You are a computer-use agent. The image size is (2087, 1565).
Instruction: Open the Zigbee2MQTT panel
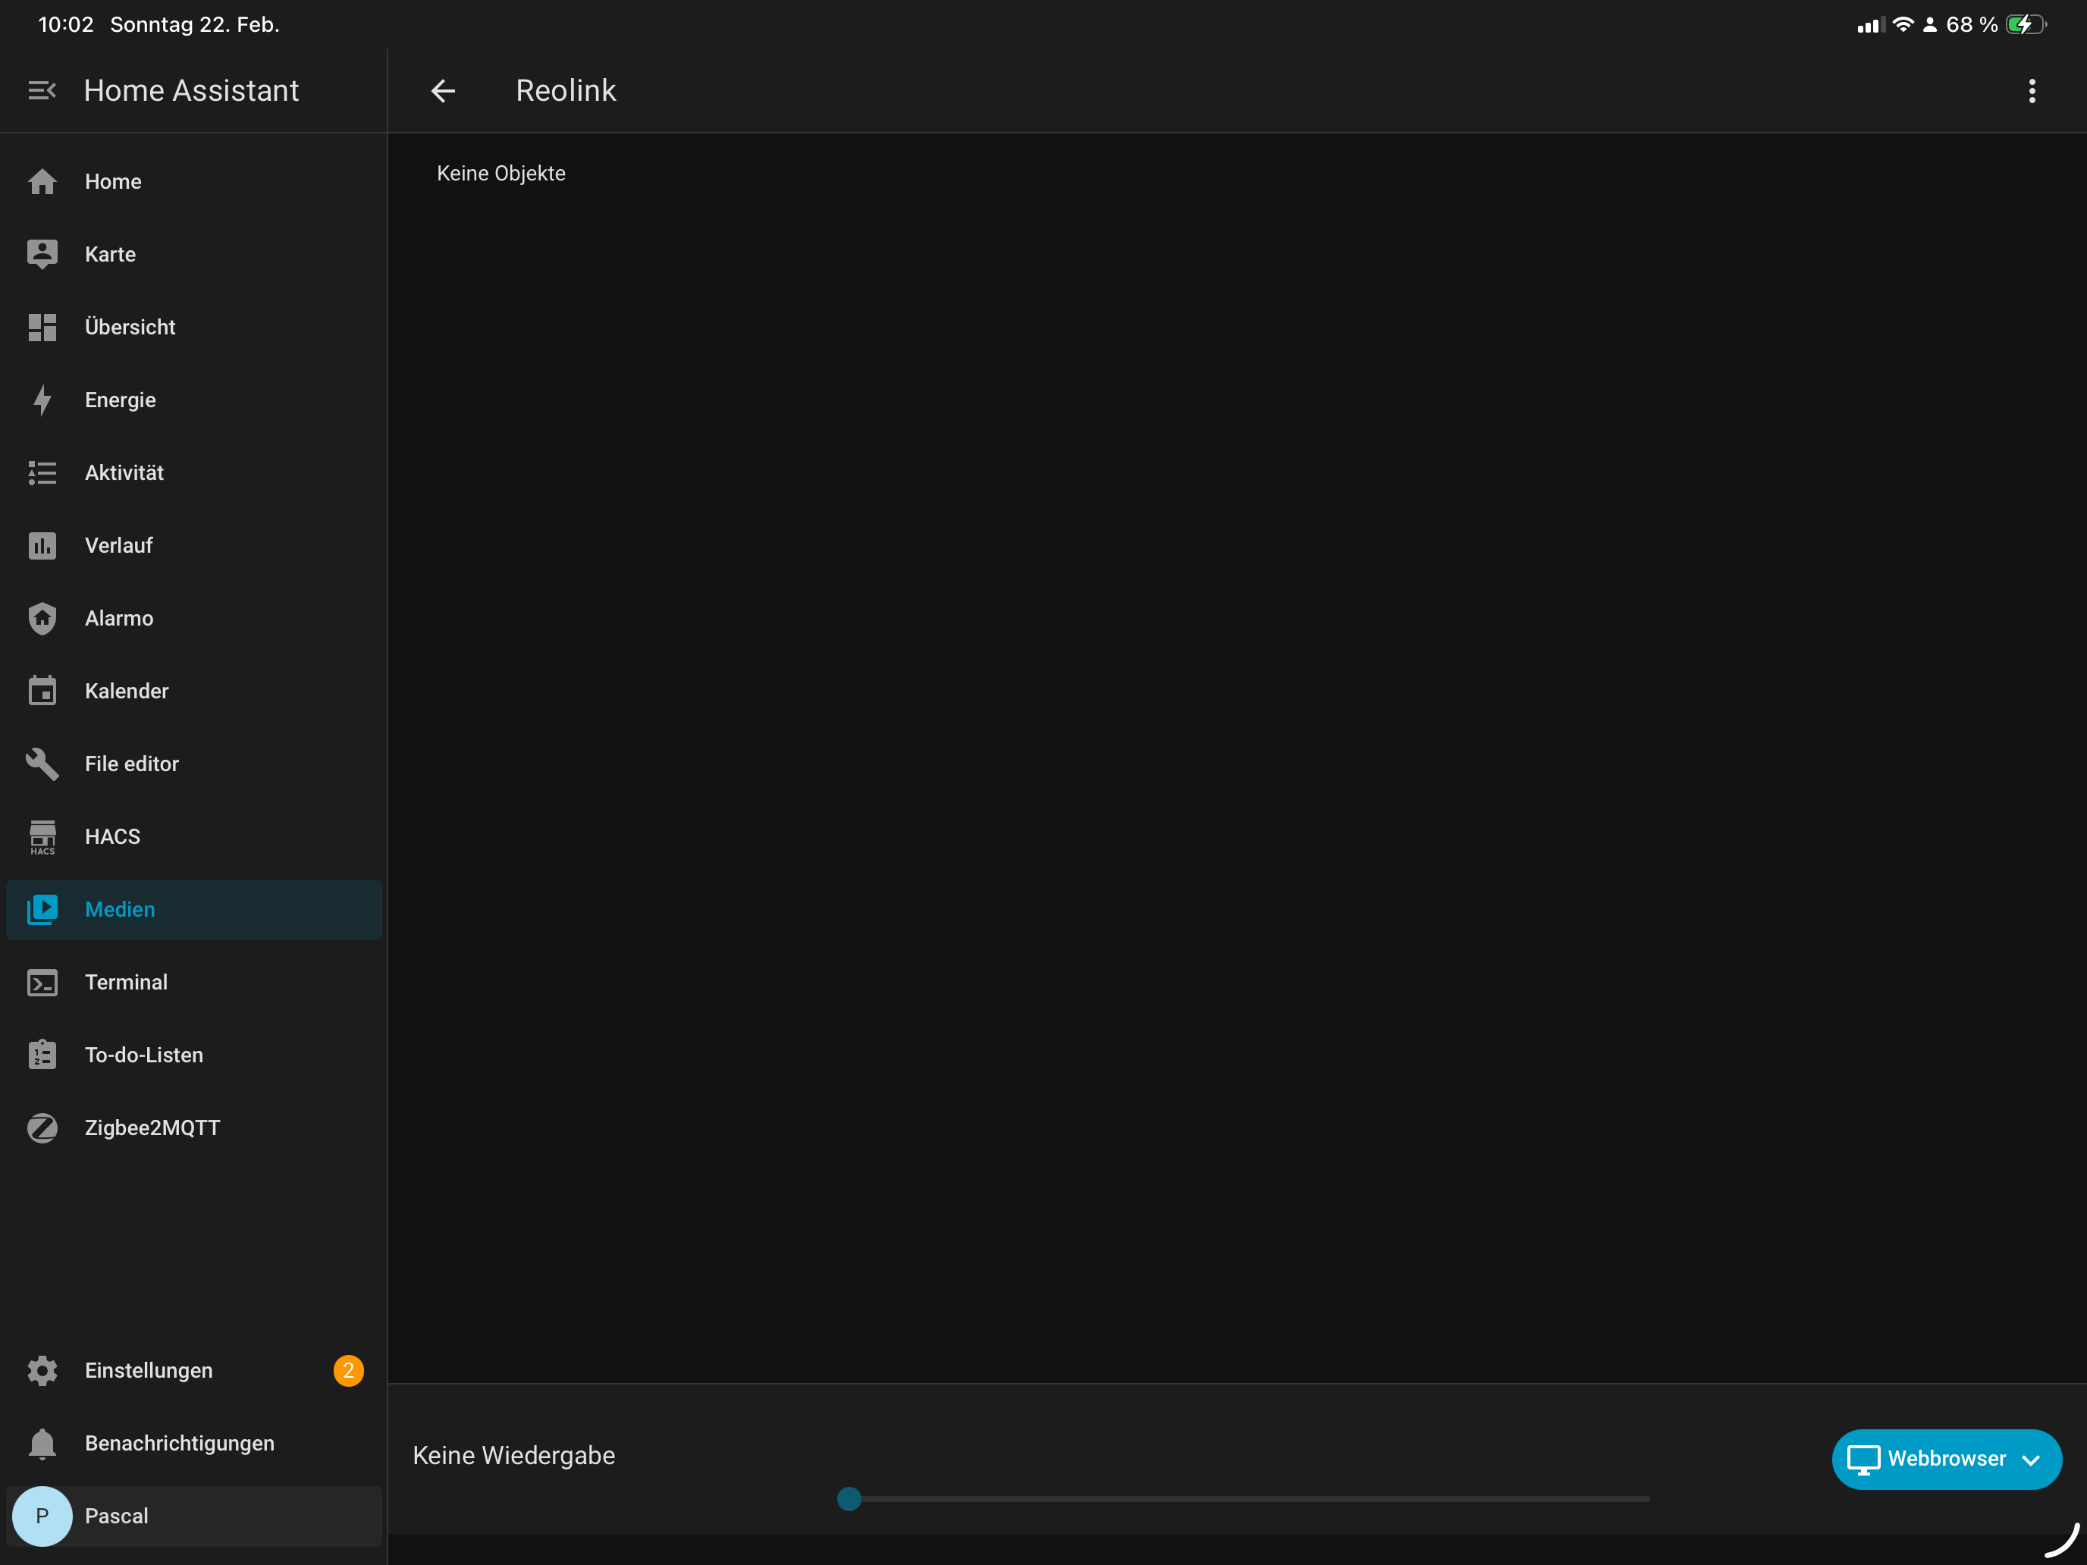click(193, 1128)
